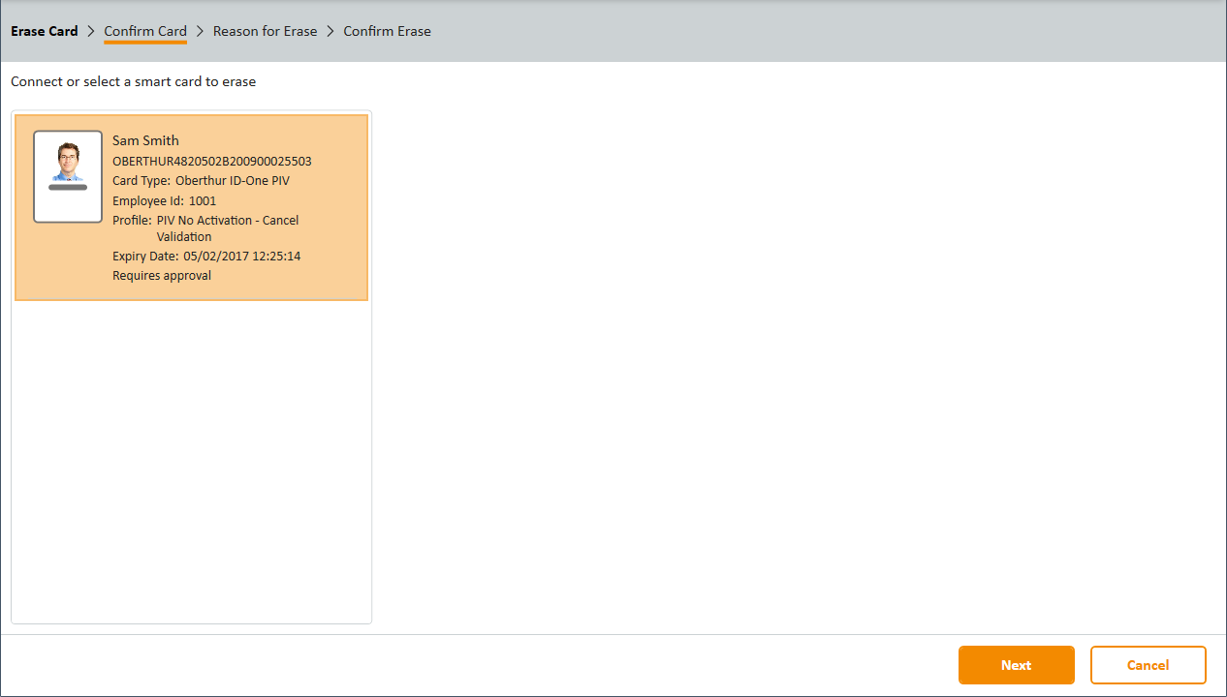Viewport: 1227px width, 697px height.
Task: Click Sam Smith's card photo icon
Action: (x=68, y=163)
